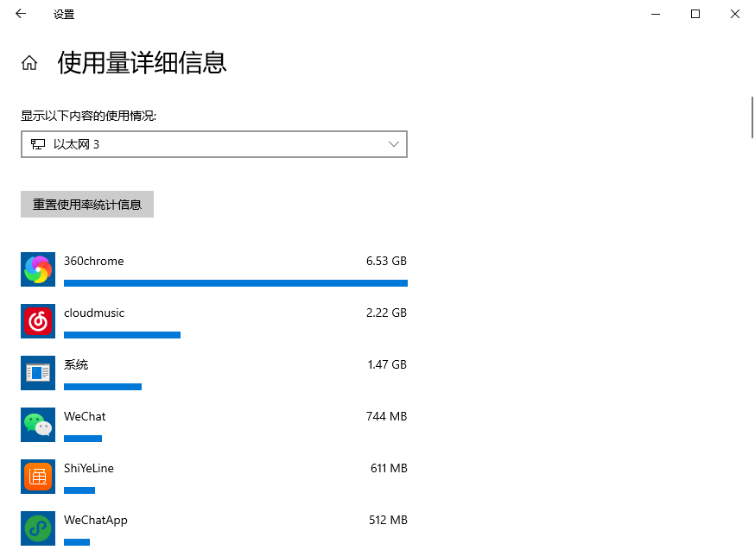Viewport: 755px width, 550px height.
Task: Click the home icon beside 使用量详细信息
Action: (x=29, y=63)
